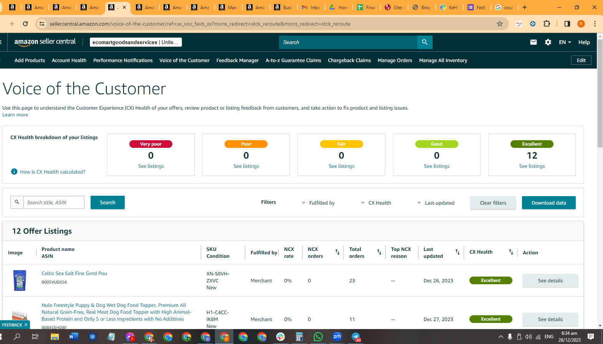This screenshot has width=603, height=344.
Task: Open Slack from the taskbar
Action: click(281, 337)
